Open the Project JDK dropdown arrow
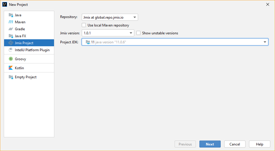The width and height of the screenshot is (275, 151). [265, 42]
